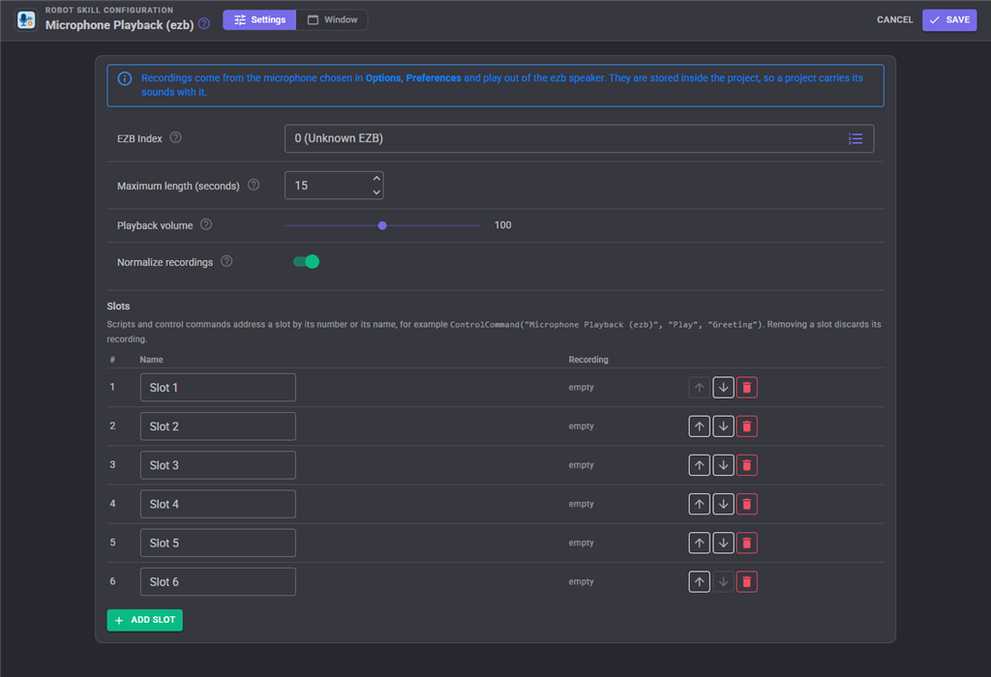The width and height of the screenshot is (991, 677).
Task: Click the Recording column header
Action: coord(588,360)
